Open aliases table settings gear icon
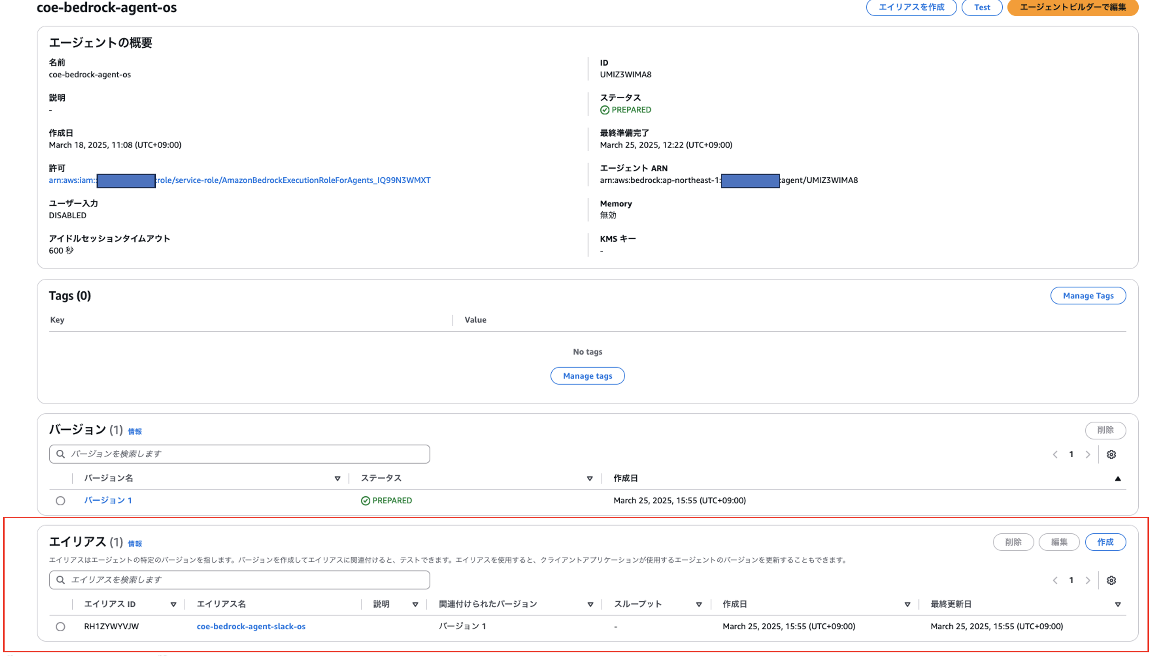The height and width of the screenshot is (656, 1153). click(x=1111, y=580)
